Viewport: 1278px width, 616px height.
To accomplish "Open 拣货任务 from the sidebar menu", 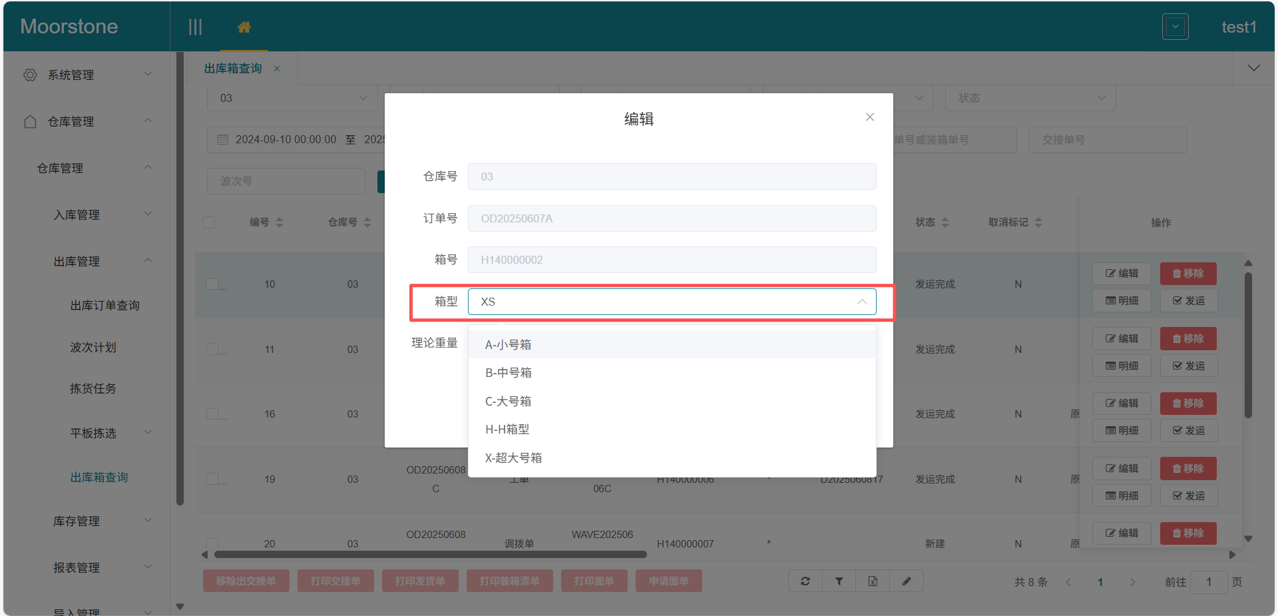I will (x=93, y=388).
